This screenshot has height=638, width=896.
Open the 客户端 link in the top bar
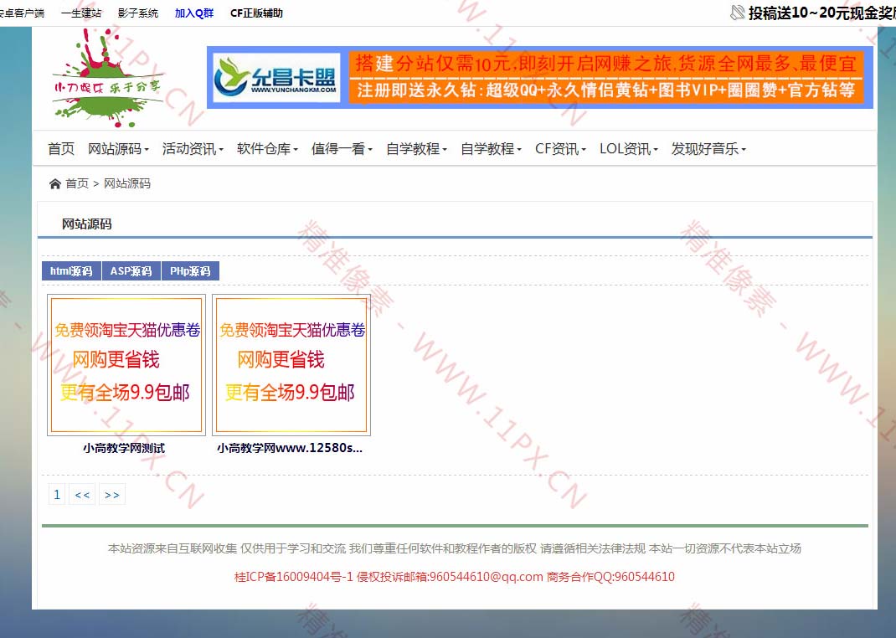pyautogui.click(x=22, y=13)
